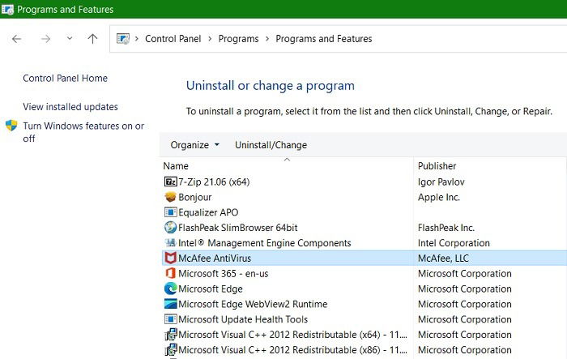Click the Uninstall/Change button

271,145
